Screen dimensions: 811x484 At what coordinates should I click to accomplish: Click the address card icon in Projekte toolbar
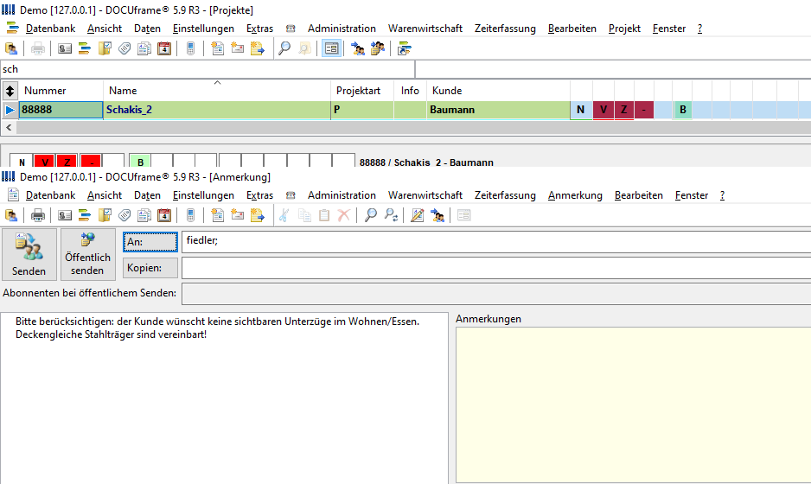65,49
